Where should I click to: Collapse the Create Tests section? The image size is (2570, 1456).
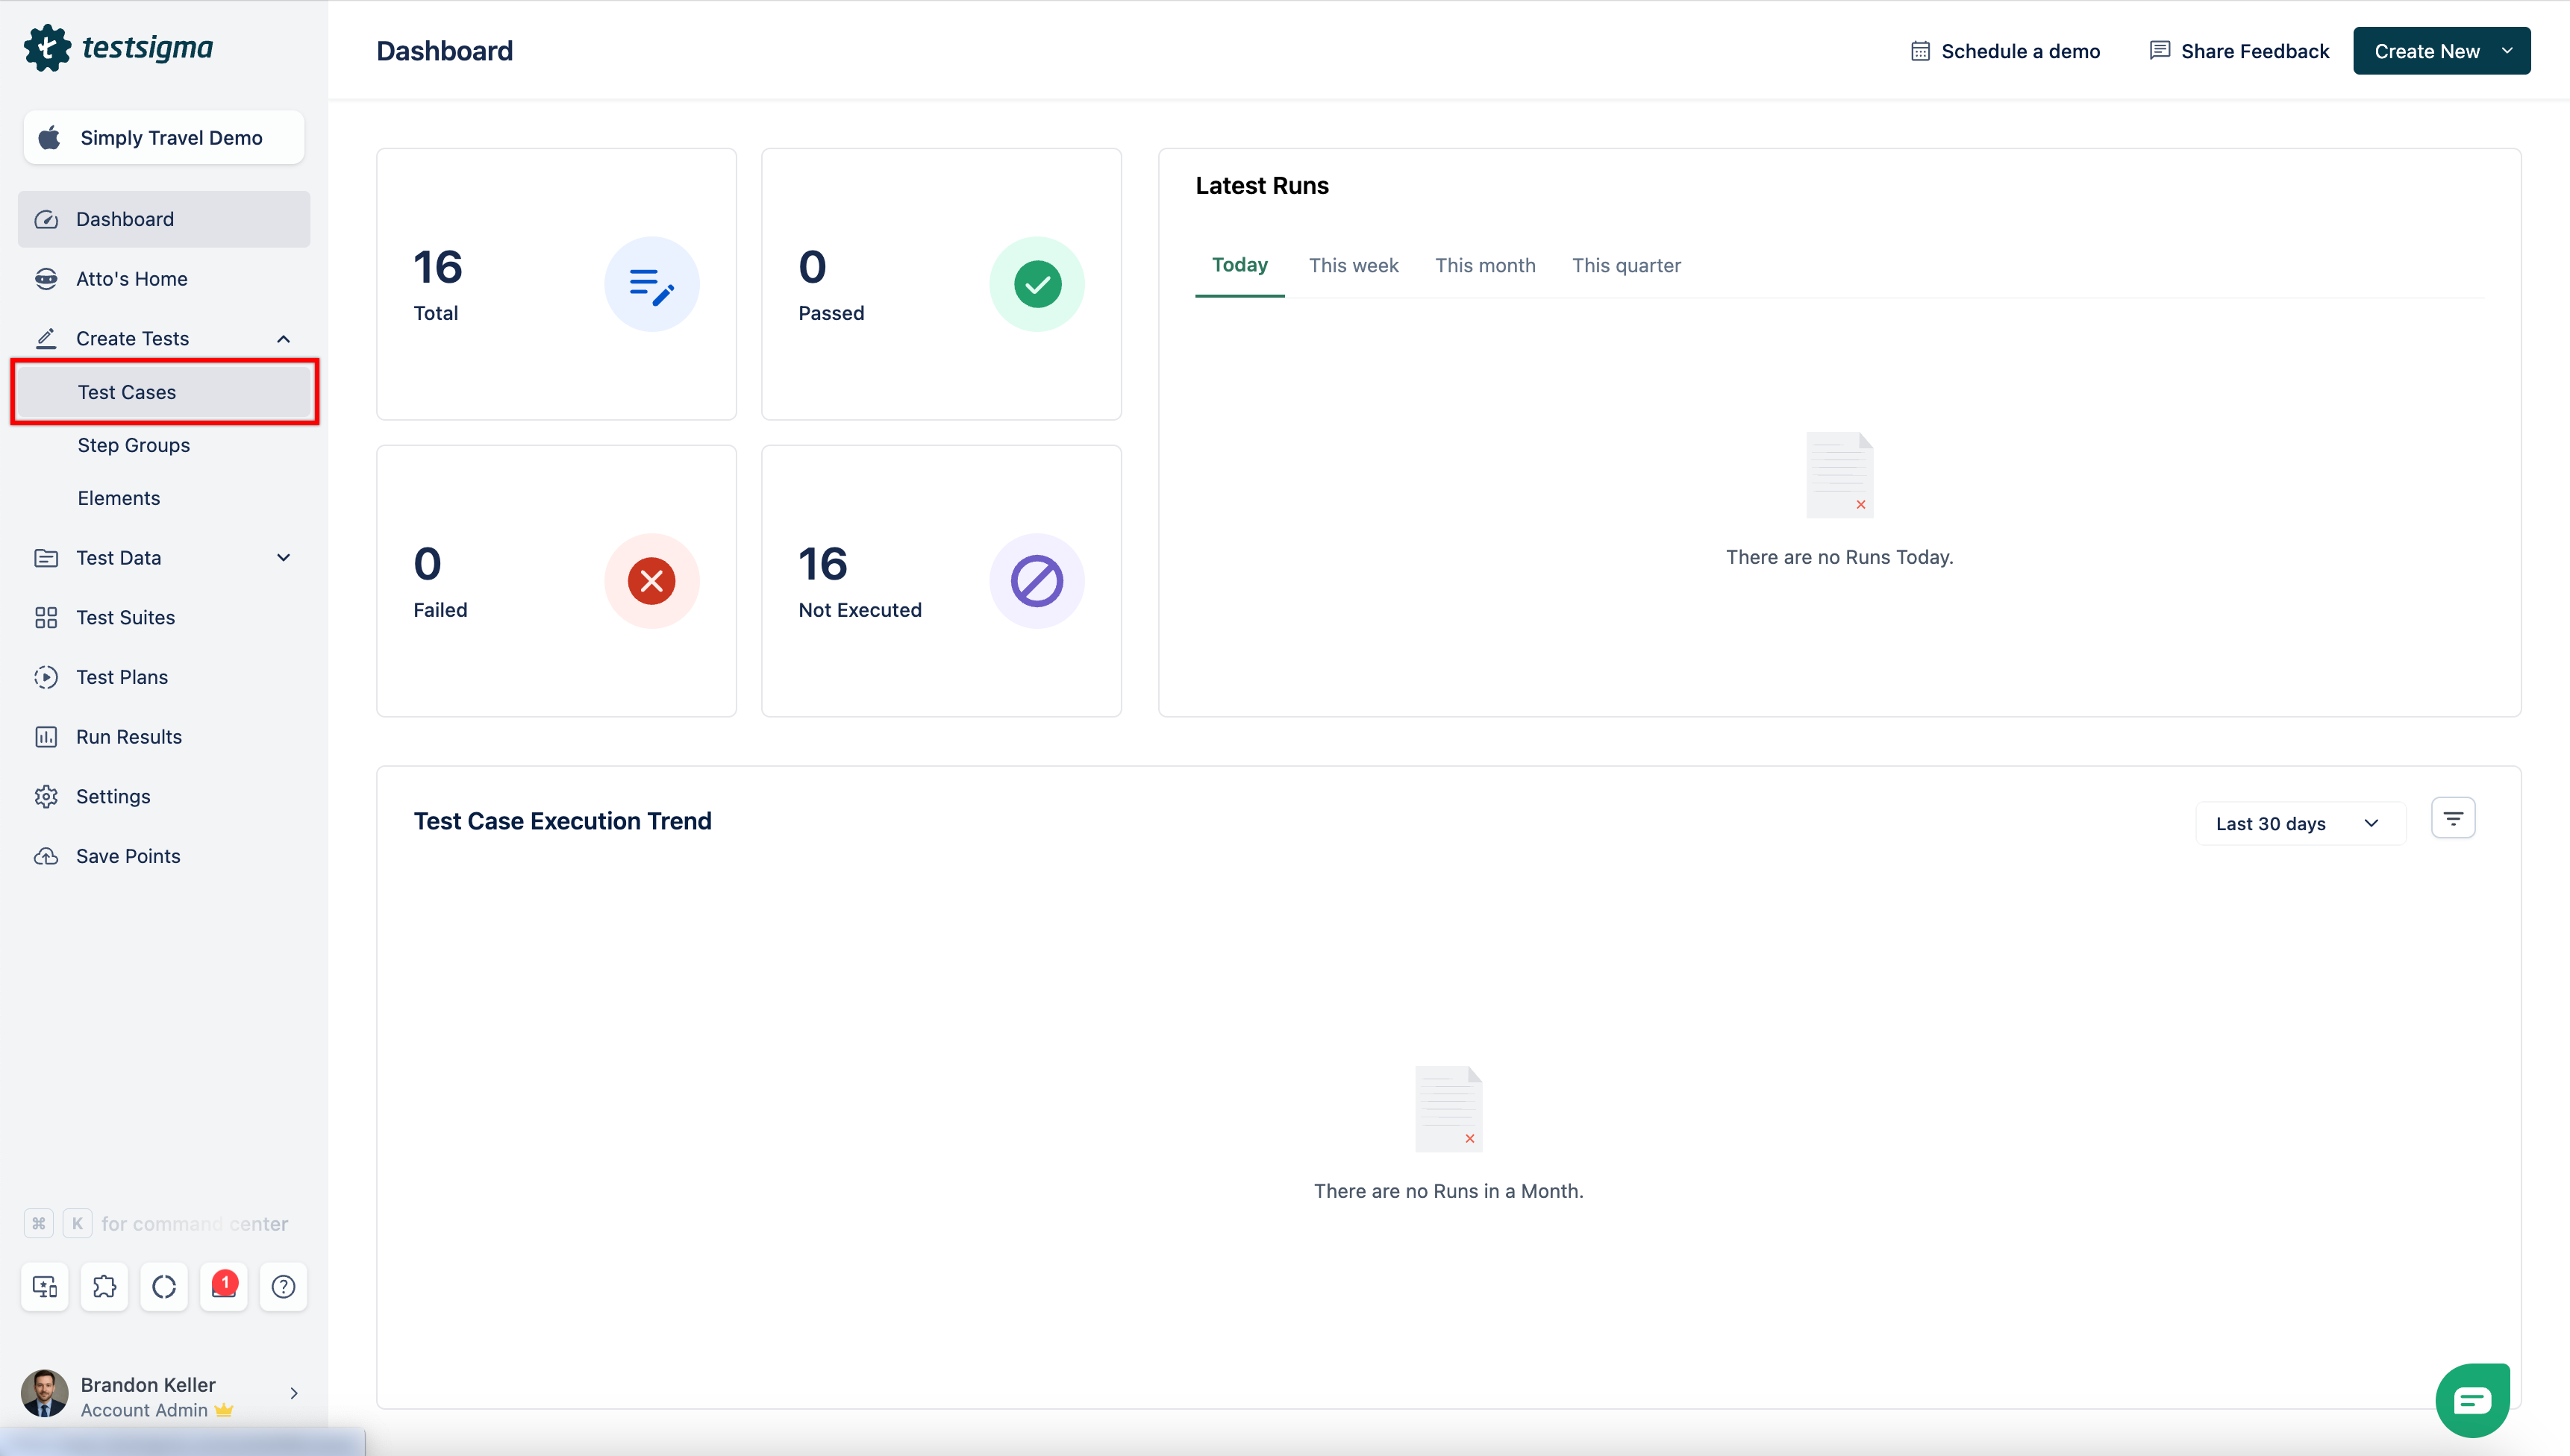click(x=283, y=339)
